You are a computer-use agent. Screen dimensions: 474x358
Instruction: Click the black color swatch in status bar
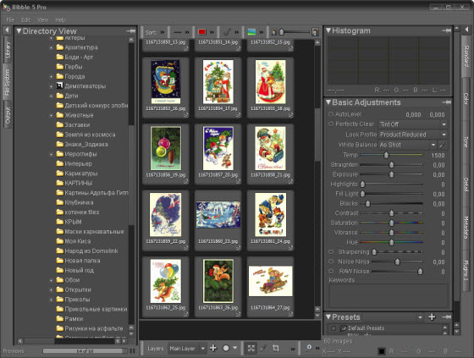coord(382,351)
